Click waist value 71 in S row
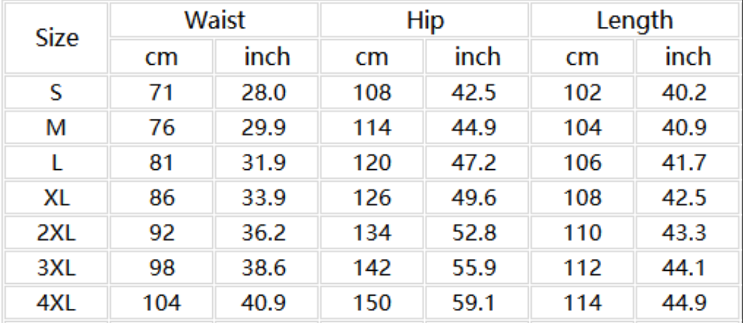 [x=162, y=93]
